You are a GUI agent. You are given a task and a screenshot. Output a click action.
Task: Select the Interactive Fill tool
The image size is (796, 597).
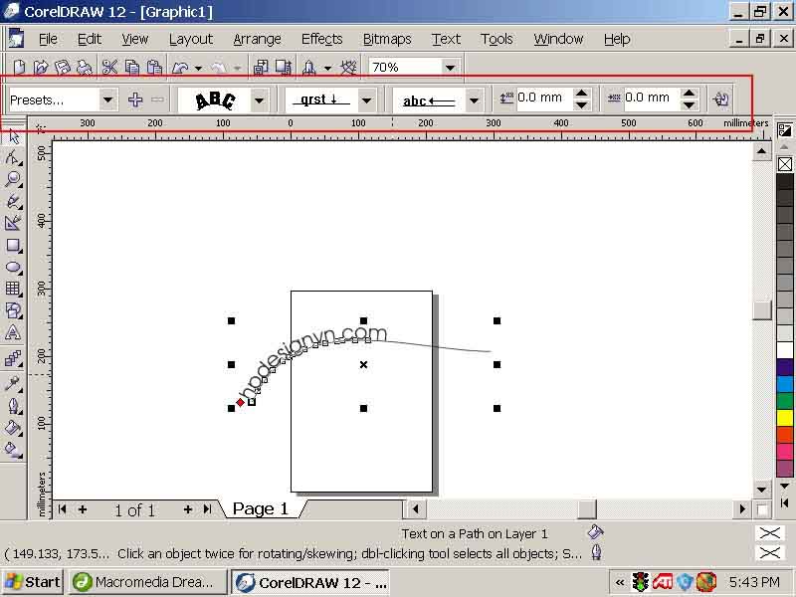point(14,450)
